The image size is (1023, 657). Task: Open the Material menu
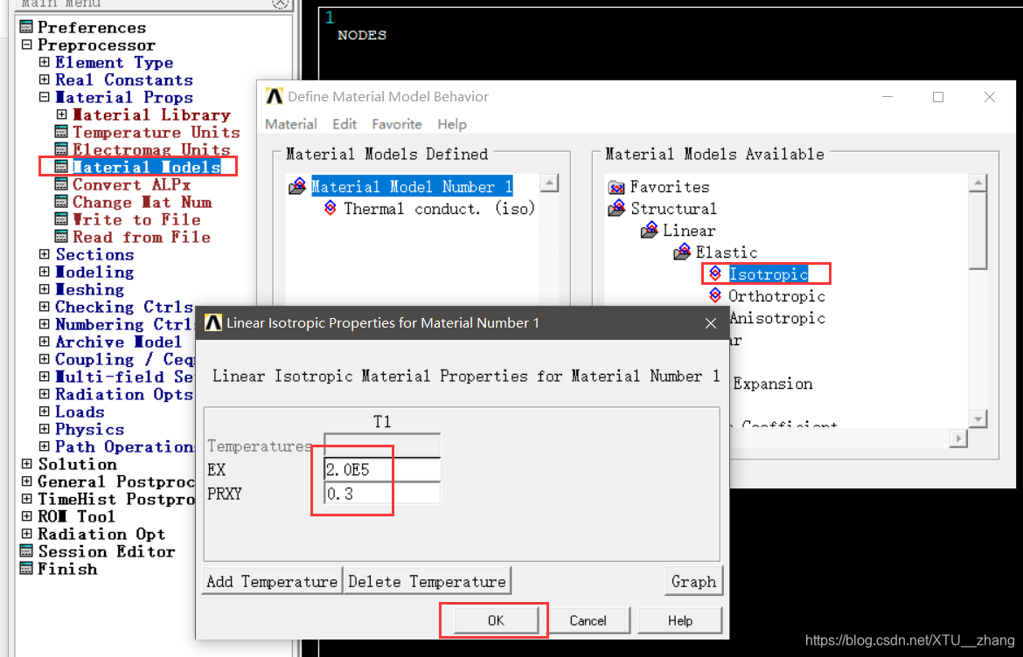(x=291, y=124)
